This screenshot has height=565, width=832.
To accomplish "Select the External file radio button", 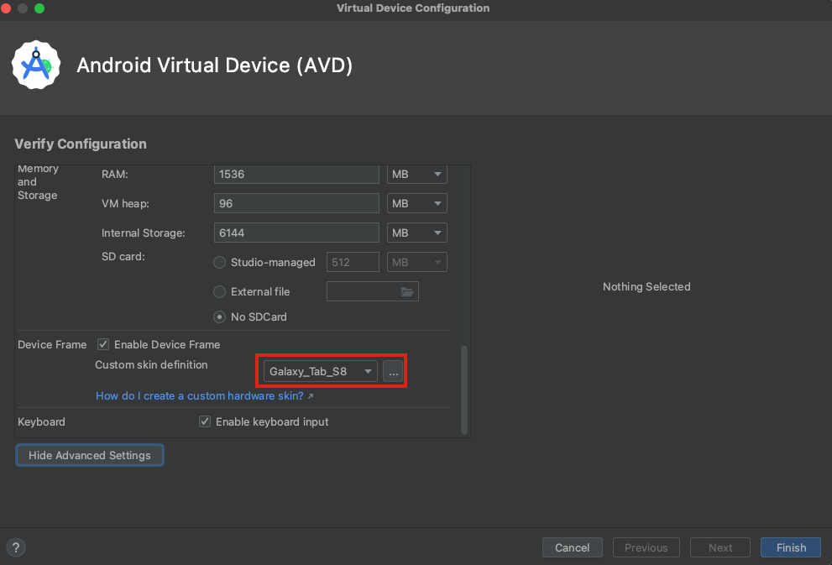I will (219, 292).
